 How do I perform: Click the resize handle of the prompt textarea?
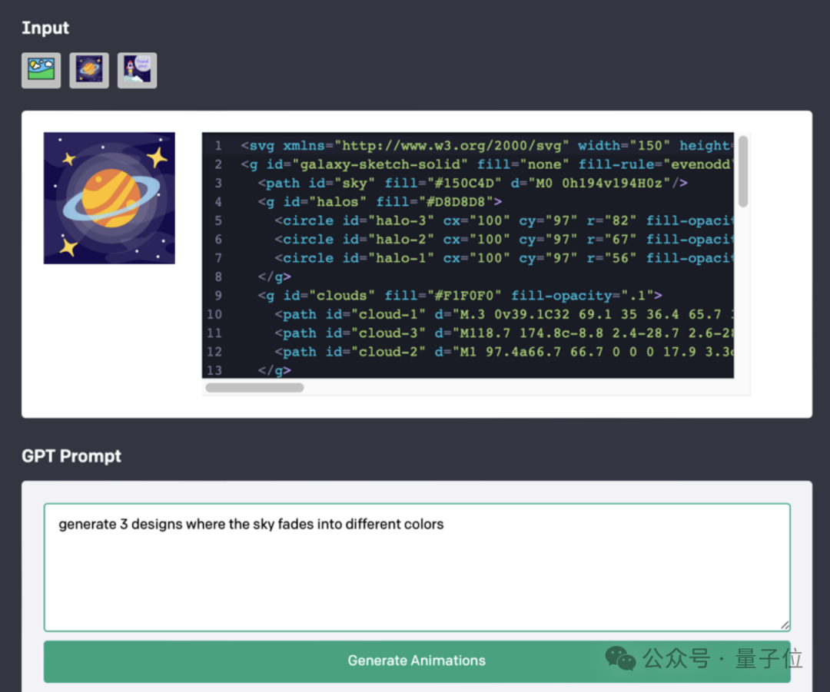point(785,625)
